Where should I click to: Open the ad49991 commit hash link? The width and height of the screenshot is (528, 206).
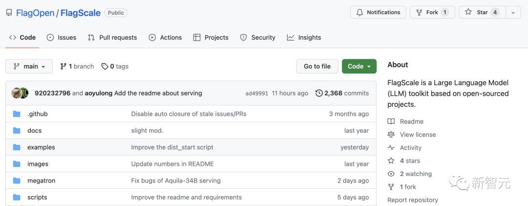[x=257, y=93]
